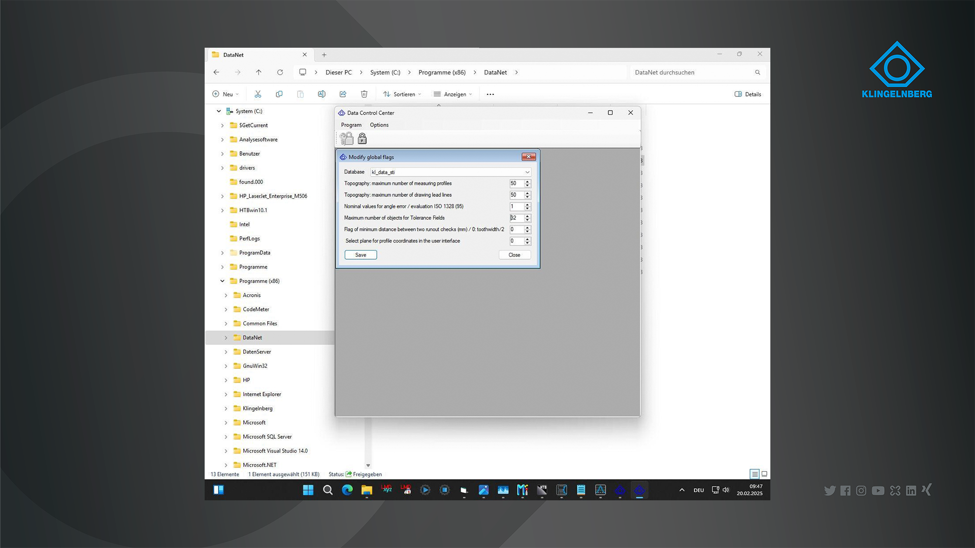Click the rename icon in Explorer toolbar

[321, 94]
